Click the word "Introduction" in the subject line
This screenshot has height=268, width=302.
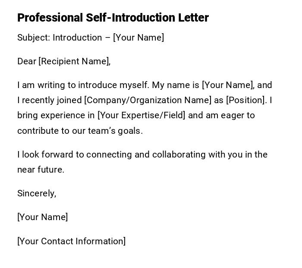(x=77, y=38)
